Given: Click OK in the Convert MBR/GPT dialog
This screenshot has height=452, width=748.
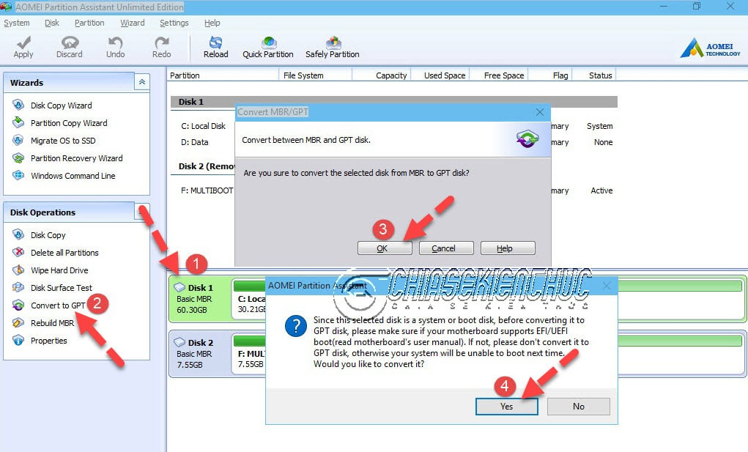Looking at the screenshot, I should (384, 248).
